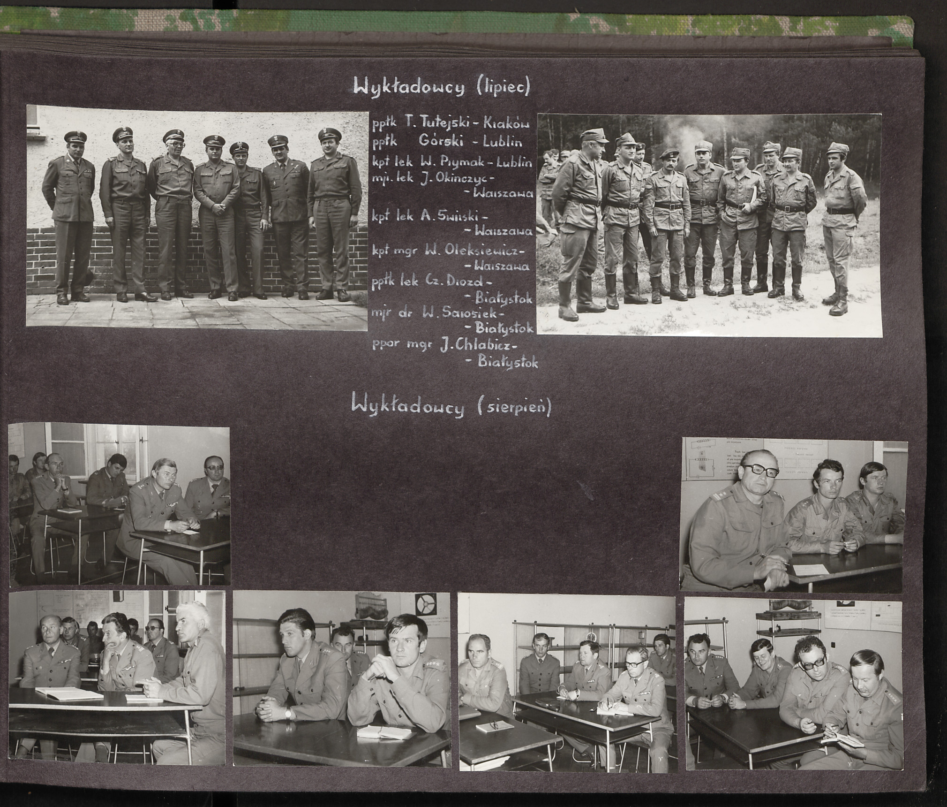Click the caption 'kpt lek A. Świtski'

pyautogui.click(x=430, y=217)
